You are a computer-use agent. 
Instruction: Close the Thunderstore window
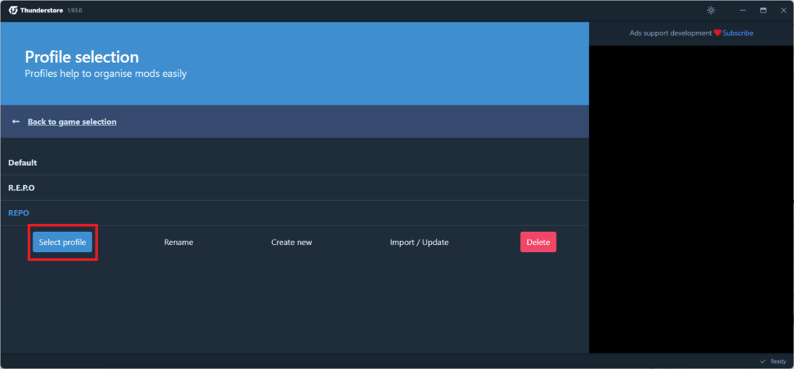783,11
